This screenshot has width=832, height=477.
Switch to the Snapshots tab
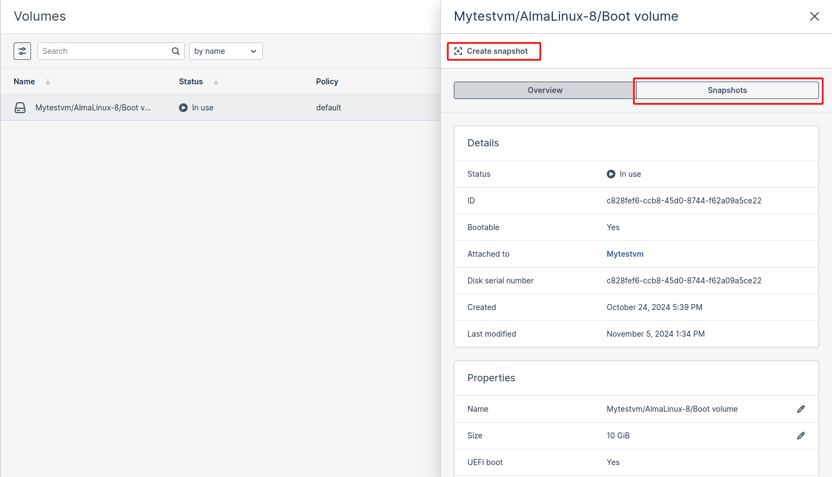(727, 90)
